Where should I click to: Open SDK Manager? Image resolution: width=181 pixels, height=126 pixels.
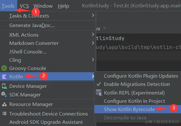(x=47, y=94)
